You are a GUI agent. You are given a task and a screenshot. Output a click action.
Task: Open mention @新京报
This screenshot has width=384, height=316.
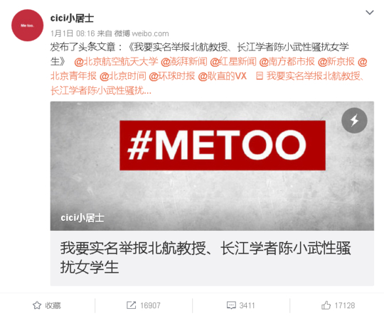tap(336, 62)
